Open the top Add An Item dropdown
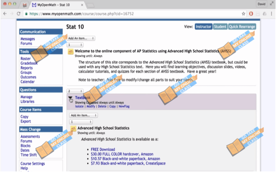Viewport: 277px width, 173px height. click(81, 38)
